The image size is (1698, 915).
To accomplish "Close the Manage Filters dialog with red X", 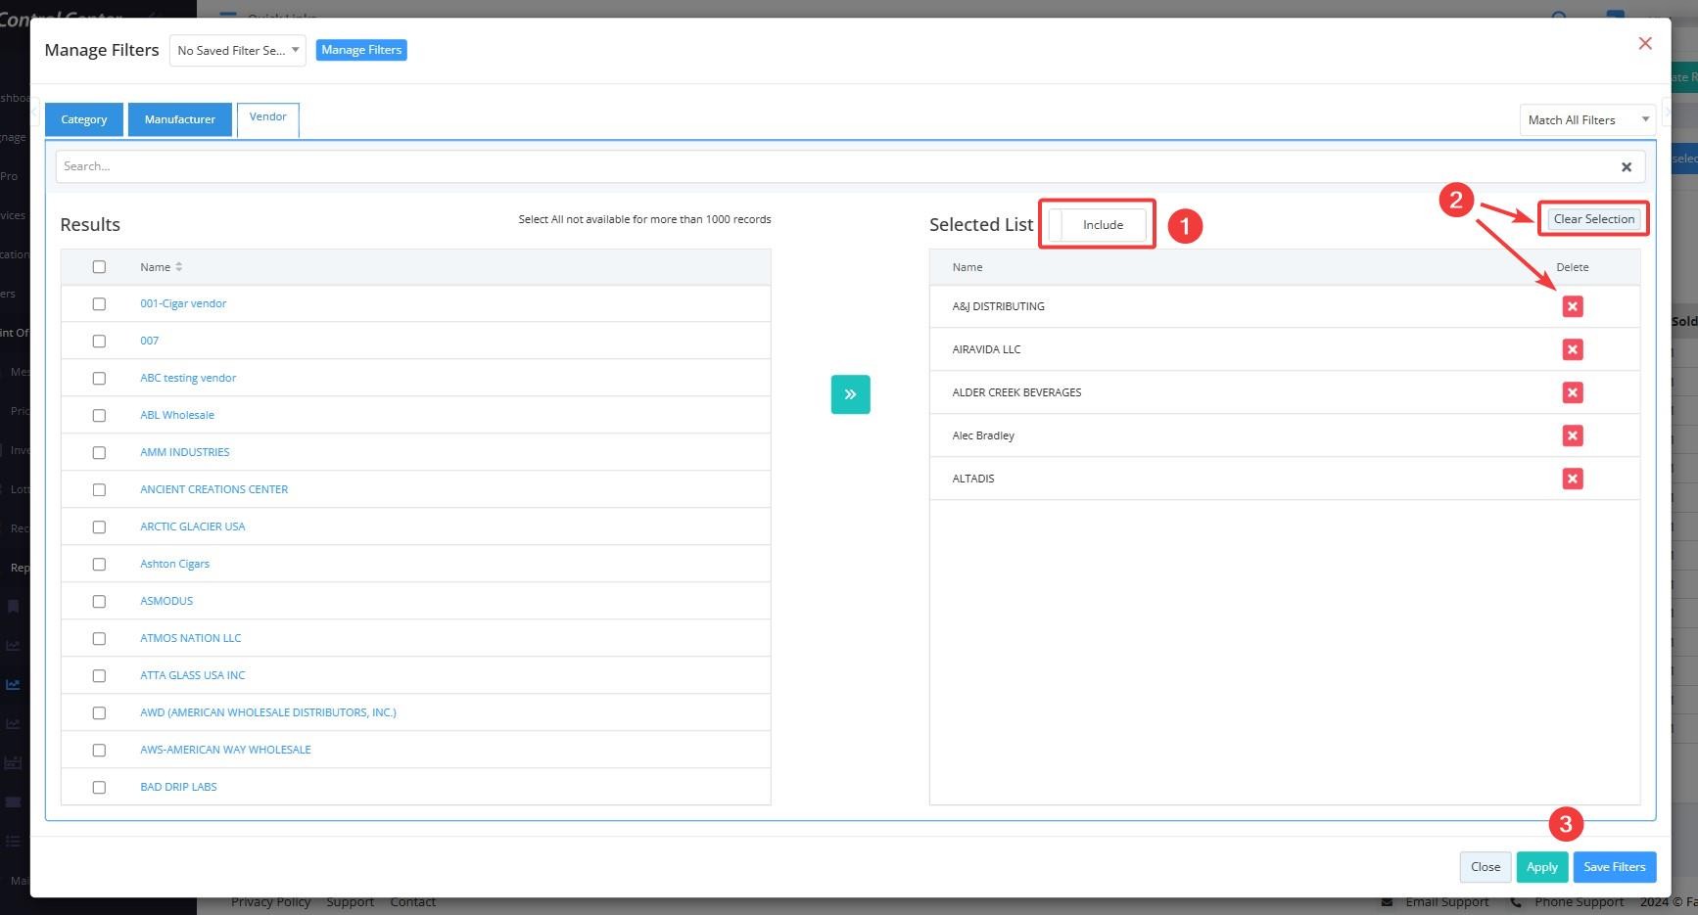I will [1645, 43].
